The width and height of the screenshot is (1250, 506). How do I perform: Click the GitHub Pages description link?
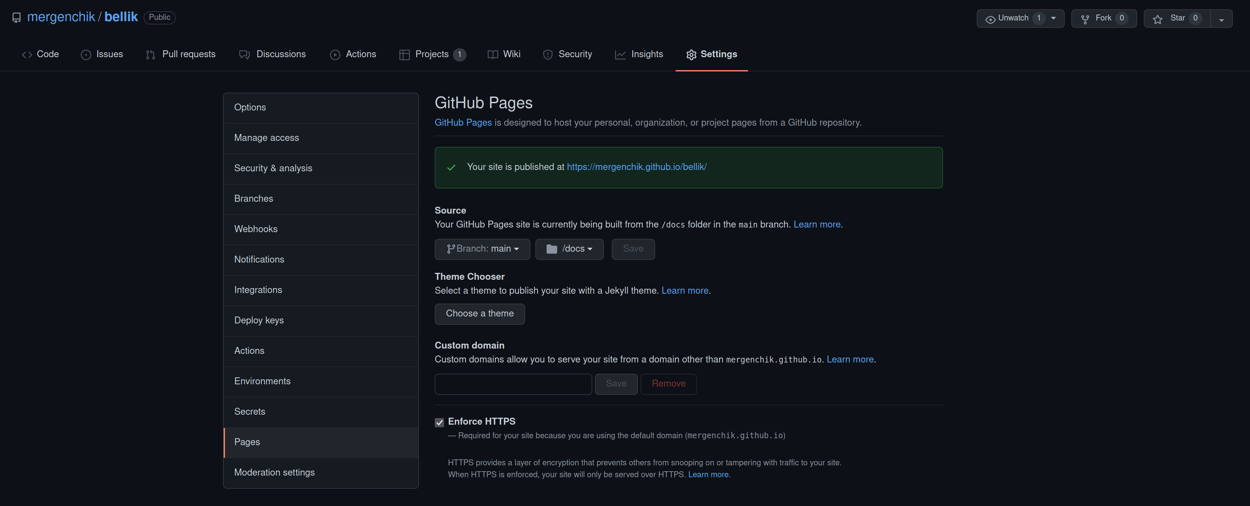coord(463,123)
